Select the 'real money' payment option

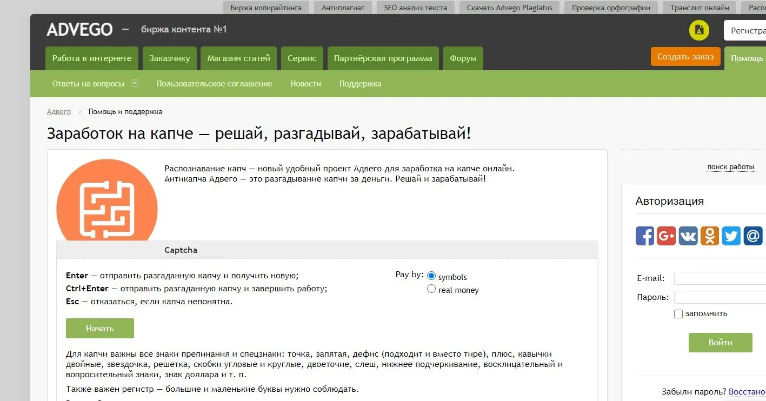[431, 289]
